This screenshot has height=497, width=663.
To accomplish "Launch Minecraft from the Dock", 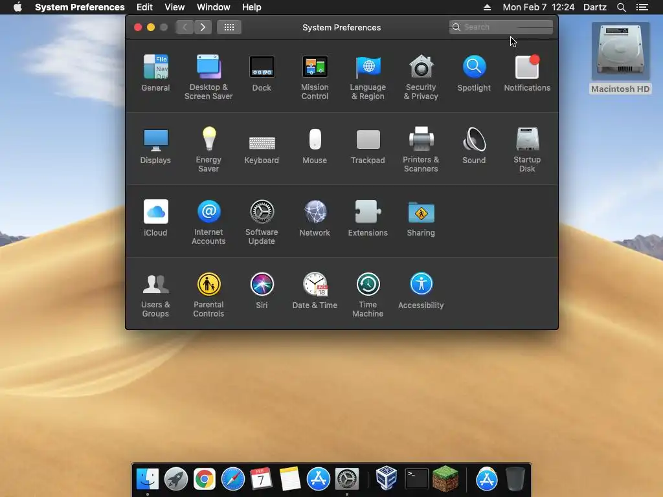I will (445, 480).
